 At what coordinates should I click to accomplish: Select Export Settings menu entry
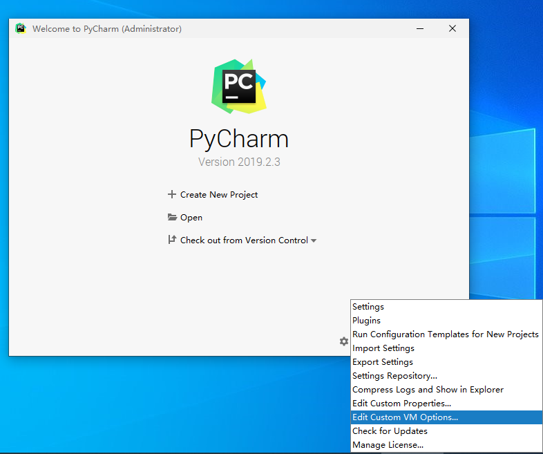click(383, 362)
